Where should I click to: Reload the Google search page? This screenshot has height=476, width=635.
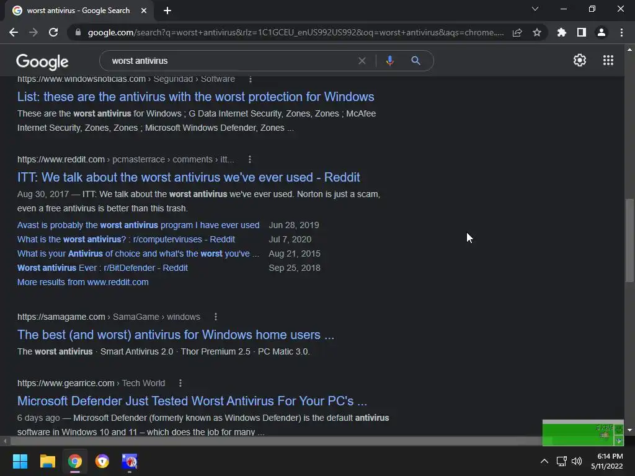[x=53, y=32]
